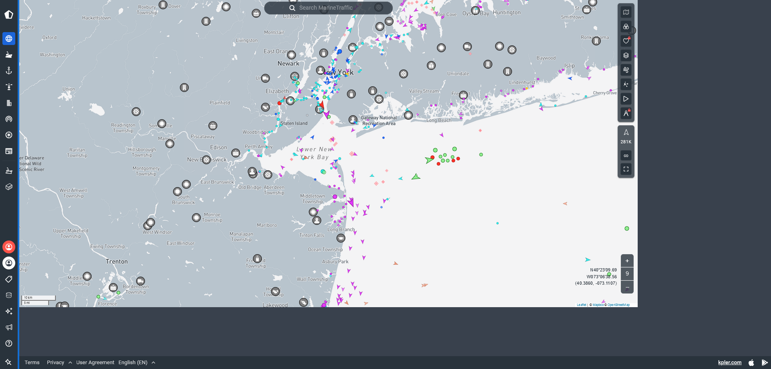
Task: Select the port marker near Edison
Action: coord(236,153)
